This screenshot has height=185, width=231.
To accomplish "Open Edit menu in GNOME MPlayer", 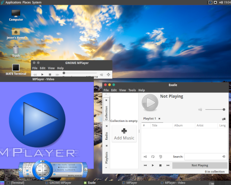I will click(42, 68).
